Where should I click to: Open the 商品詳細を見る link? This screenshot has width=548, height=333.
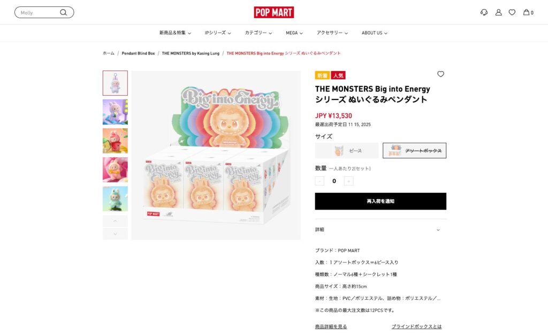[x=331, y=327]
